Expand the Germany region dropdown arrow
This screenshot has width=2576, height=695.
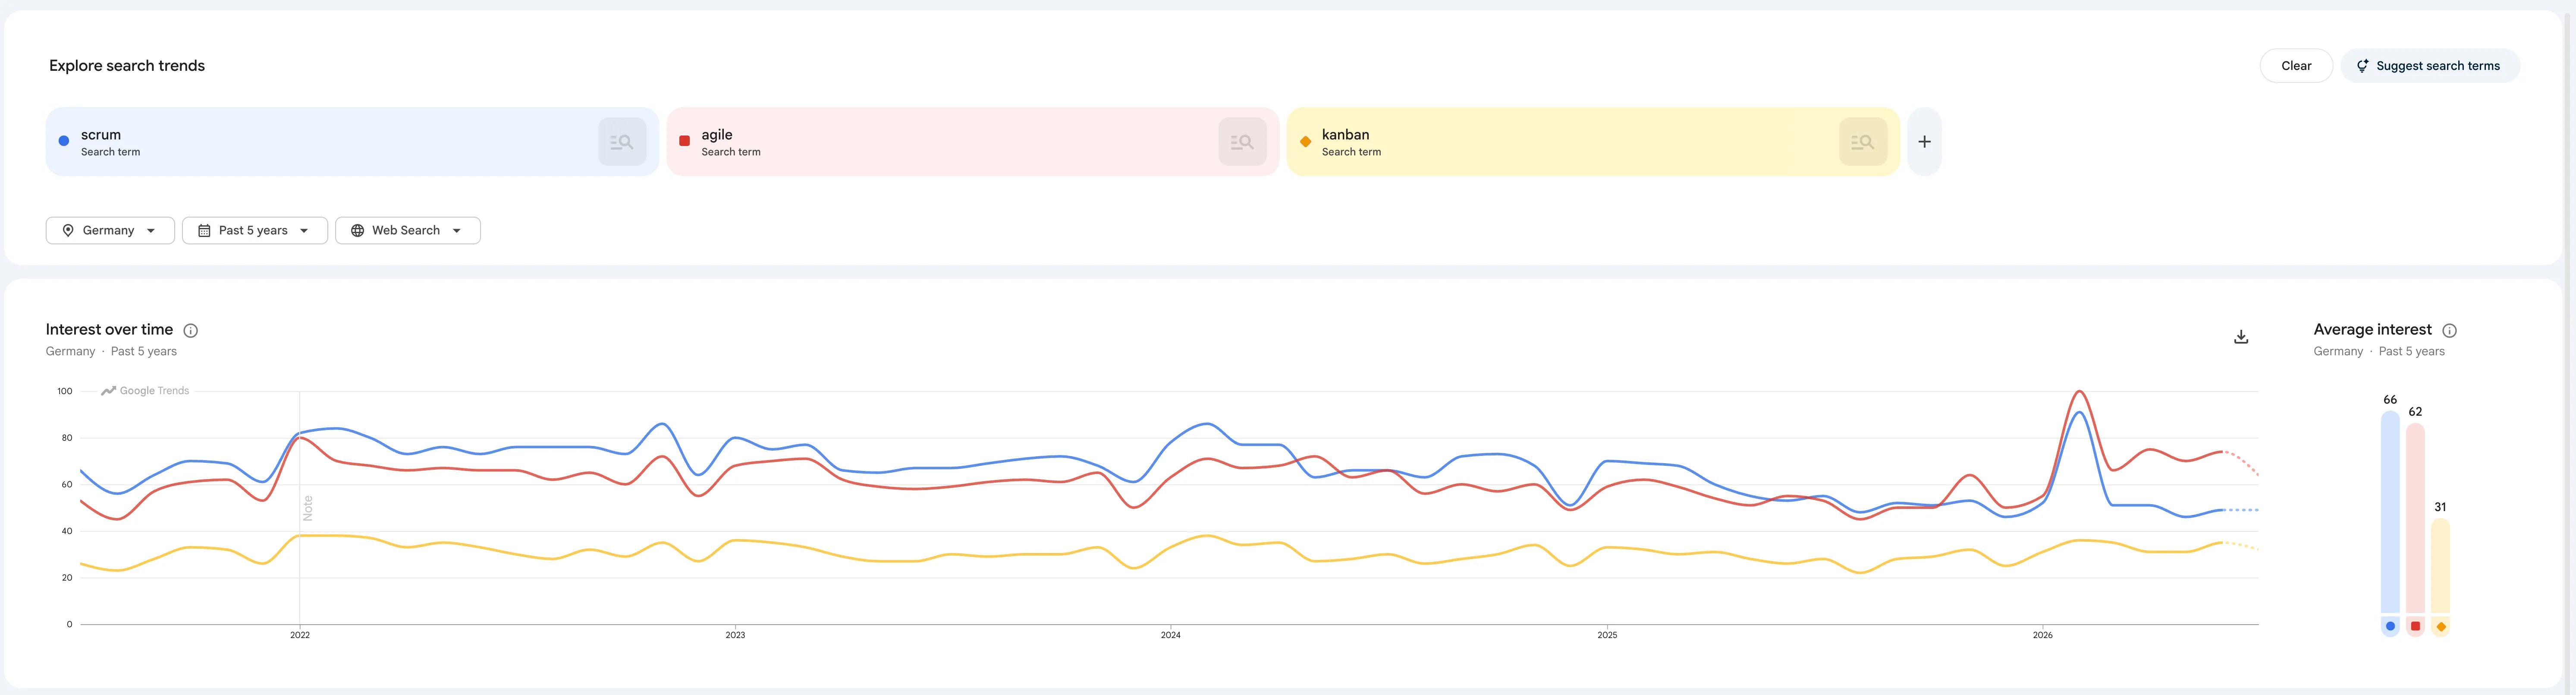pos(151,231)
